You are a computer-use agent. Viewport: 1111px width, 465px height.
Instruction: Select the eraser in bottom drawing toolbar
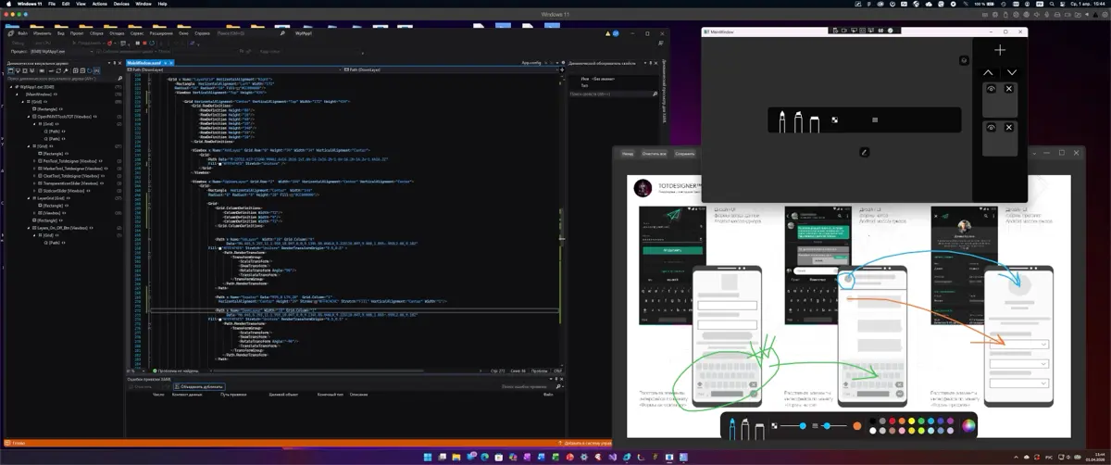coord(759,431)
